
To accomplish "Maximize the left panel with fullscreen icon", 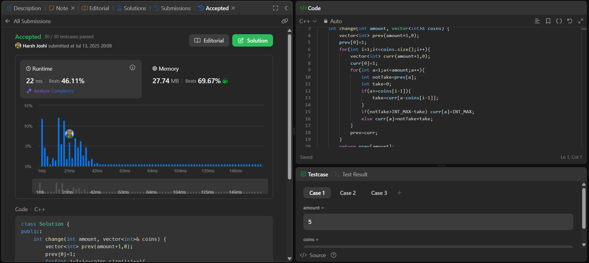I will click(x=275, y=8).
